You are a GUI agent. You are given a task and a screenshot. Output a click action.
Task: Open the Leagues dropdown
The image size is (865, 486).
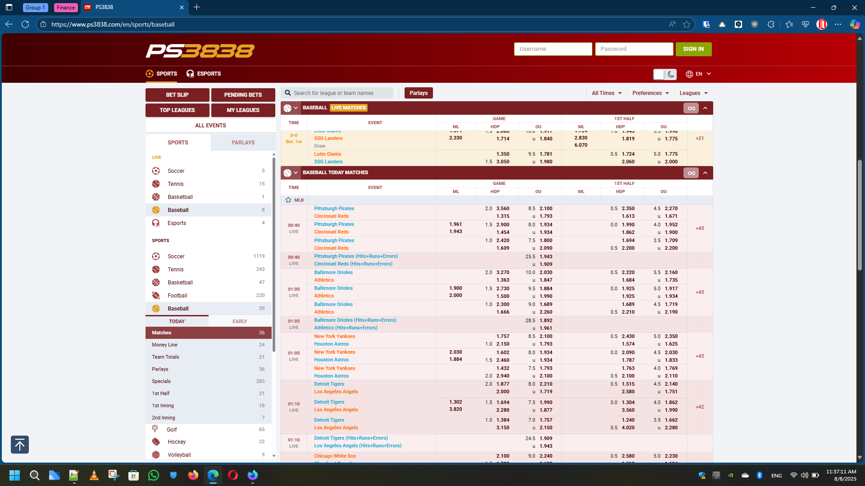(x=694, y=93)
